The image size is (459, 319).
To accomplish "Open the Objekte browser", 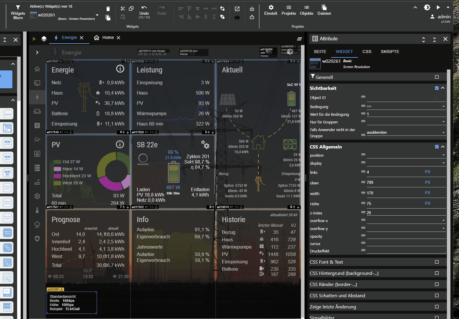I will (306, 8).
